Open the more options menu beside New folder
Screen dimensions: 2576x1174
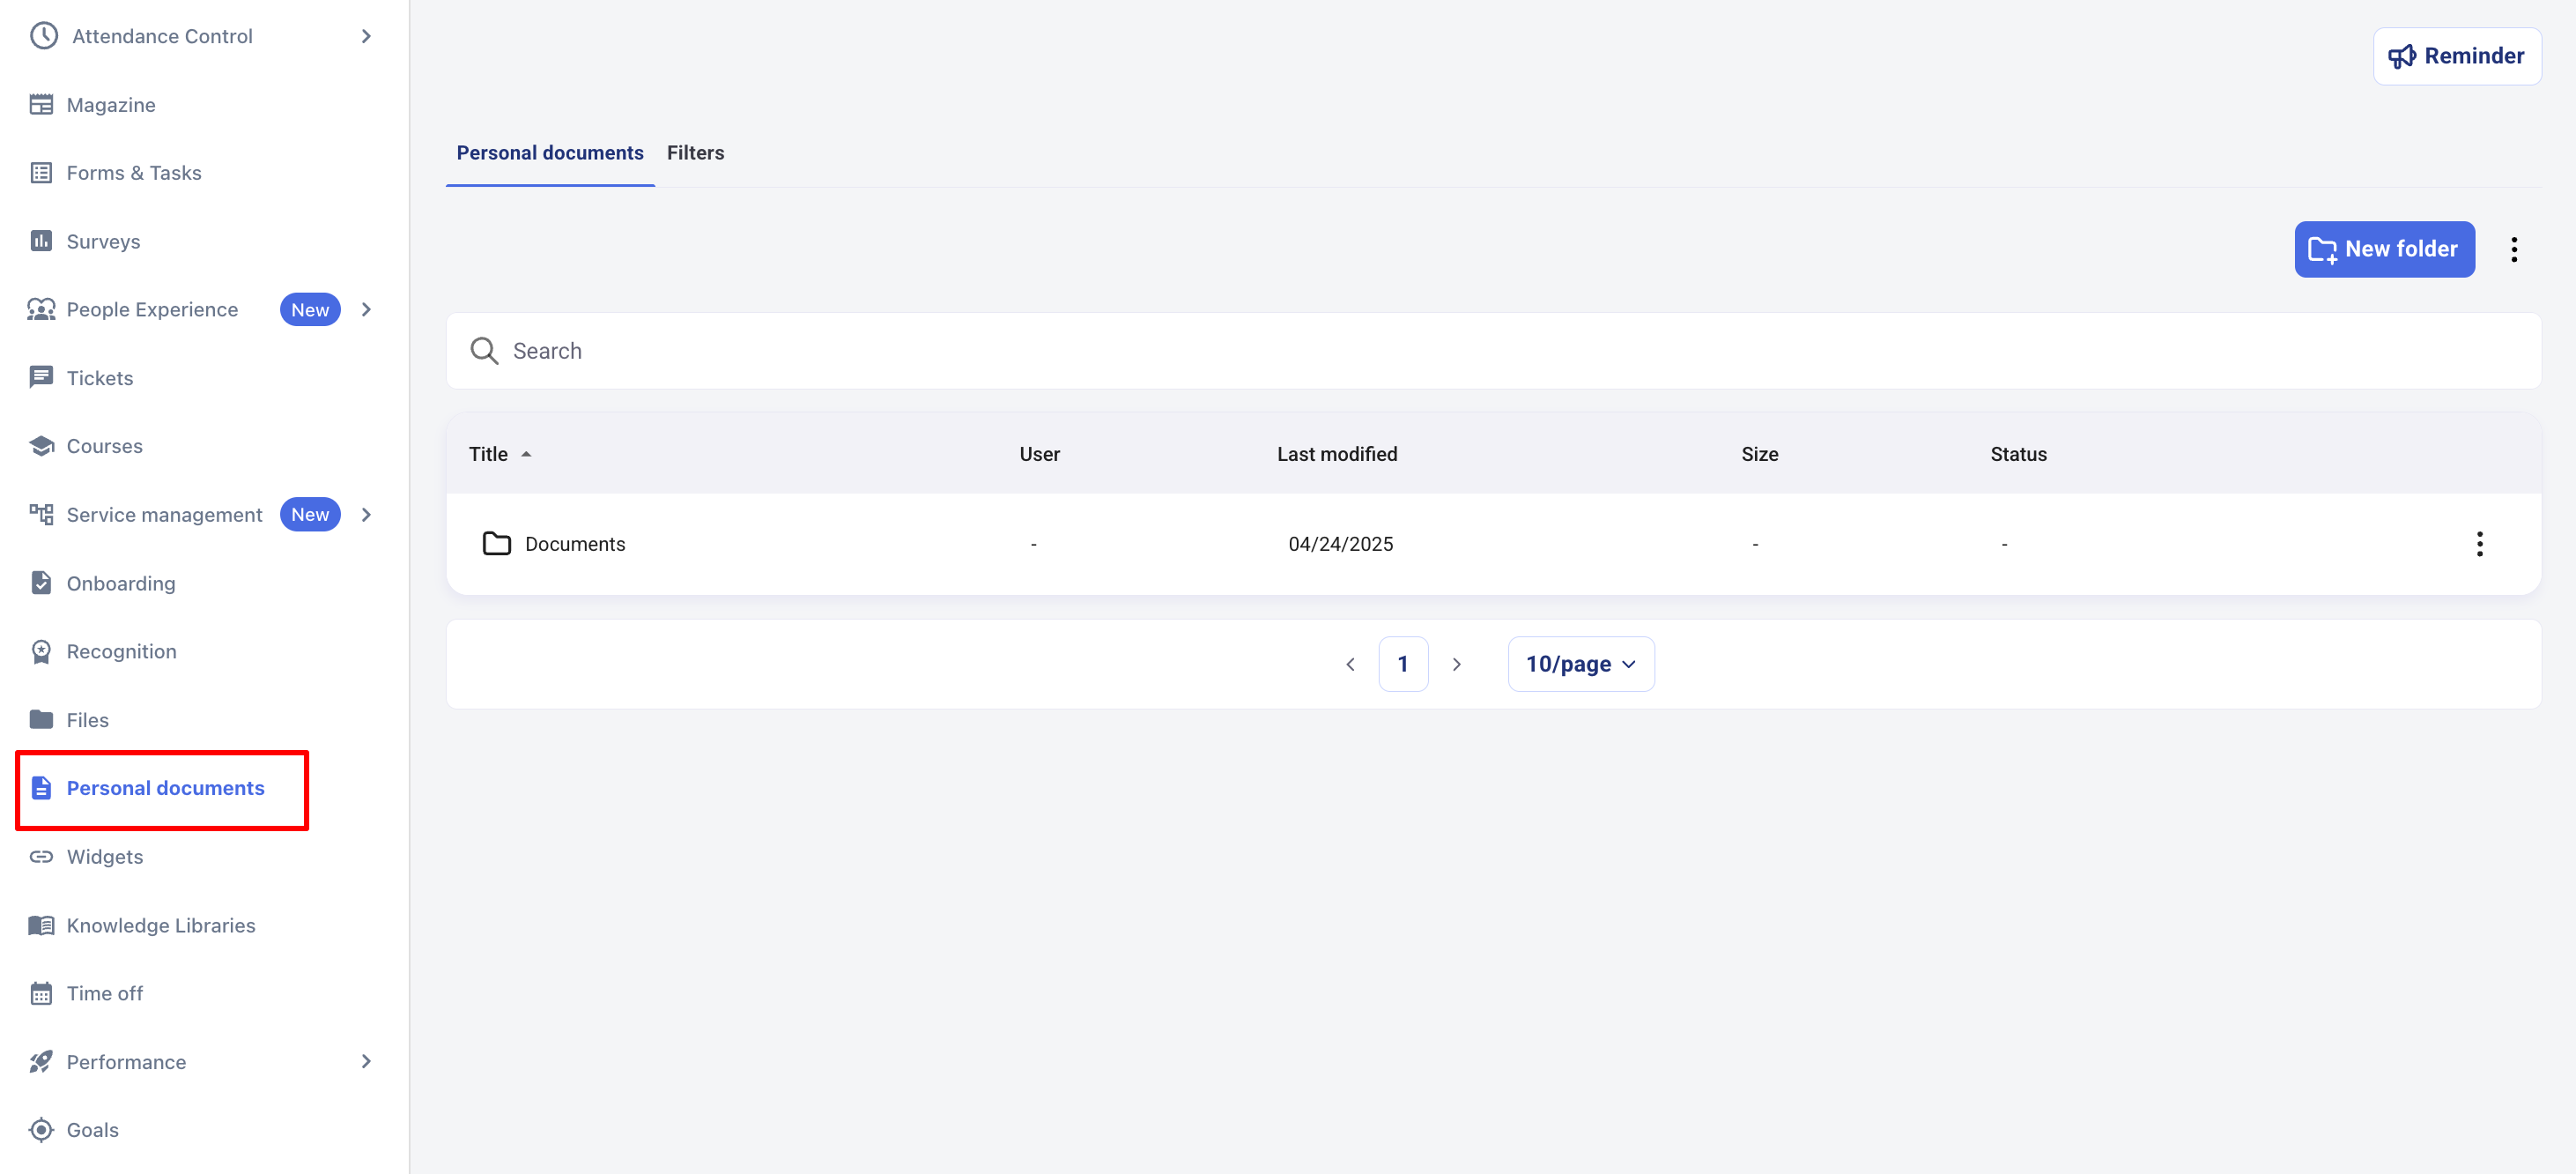2513,249
